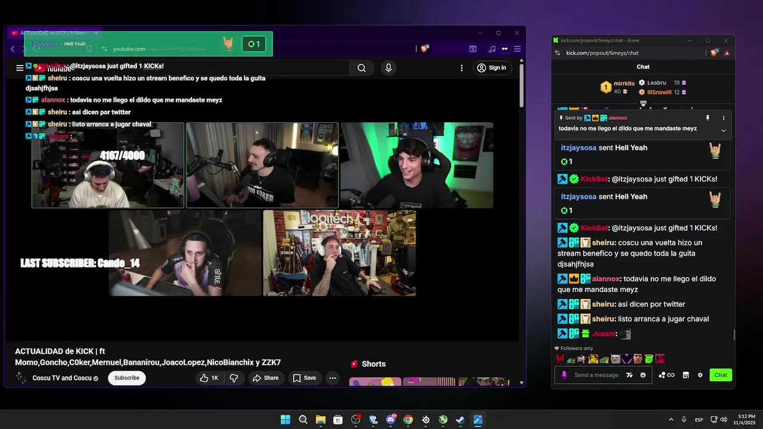Subscribe to Coscu TV and Coscu
Screen dimensions: 763x429
click(x=127, y=378)
